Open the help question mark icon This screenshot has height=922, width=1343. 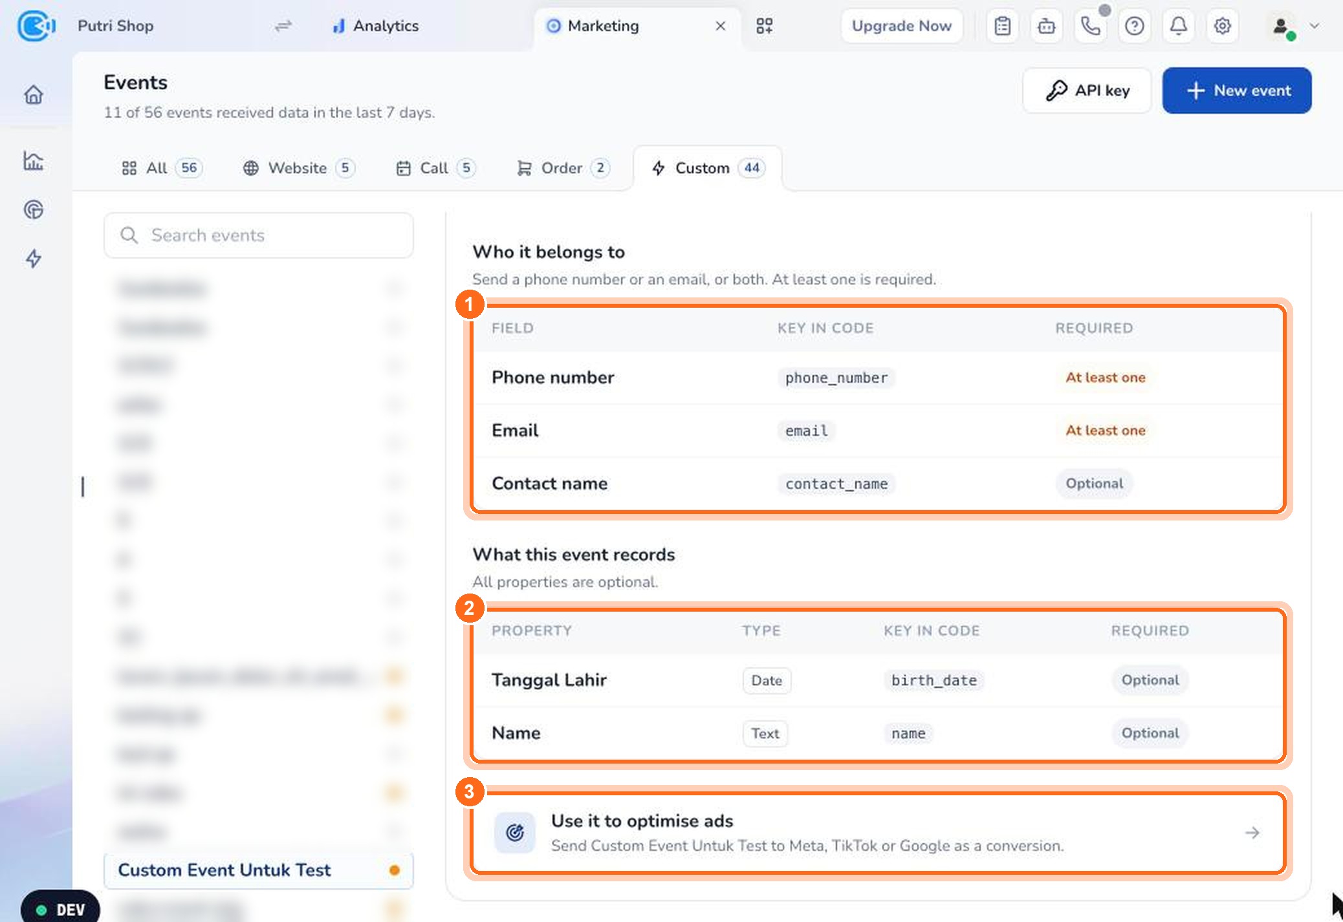[1135, 26]
